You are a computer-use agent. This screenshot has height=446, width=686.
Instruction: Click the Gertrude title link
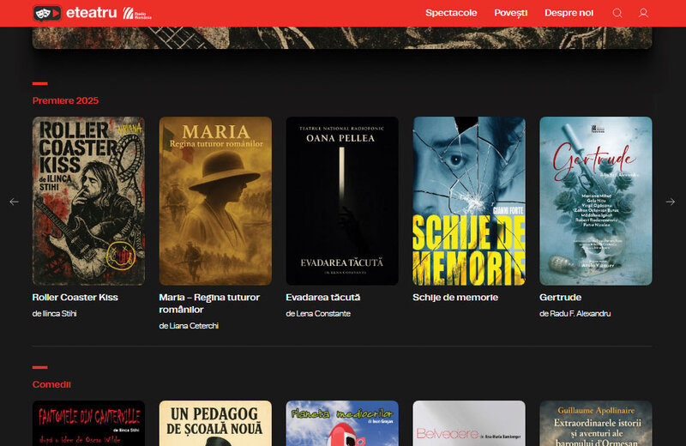[x=560, y=298]
